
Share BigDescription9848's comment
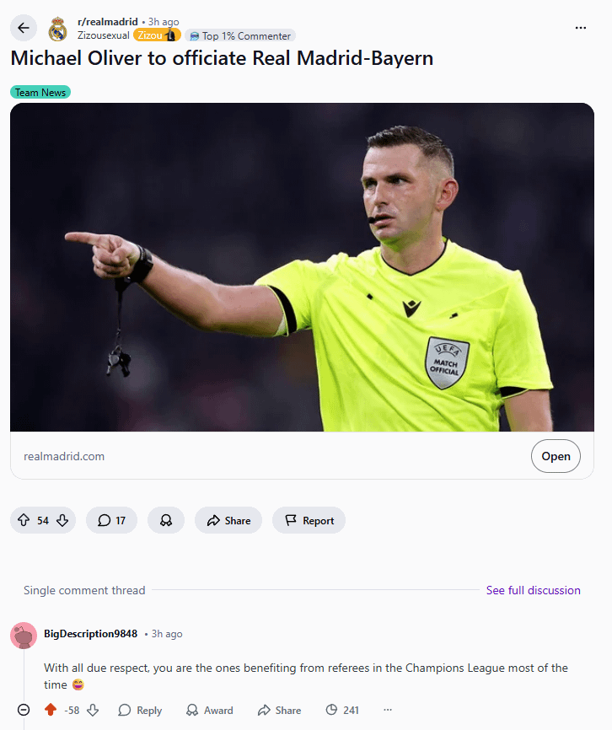[x=279, y=710]
